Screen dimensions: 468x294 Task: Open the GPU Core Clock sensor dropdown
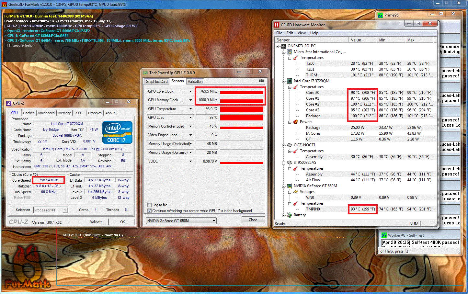(x=190, y=91)
